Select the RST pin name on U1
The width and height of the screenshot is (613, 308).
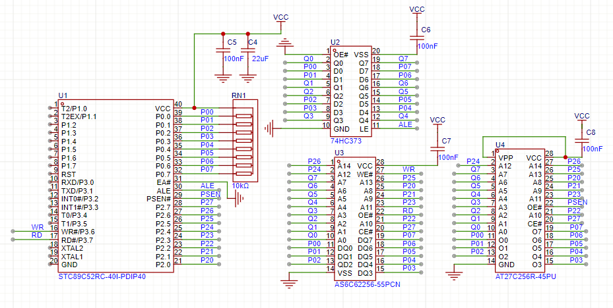coord(67,174)
